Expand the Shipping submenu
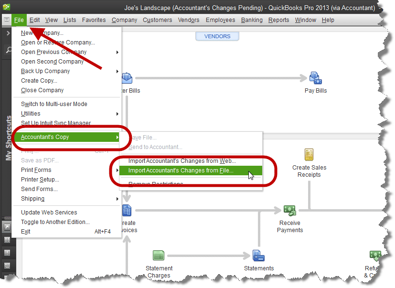395x288 pixels. pos(117,199)
